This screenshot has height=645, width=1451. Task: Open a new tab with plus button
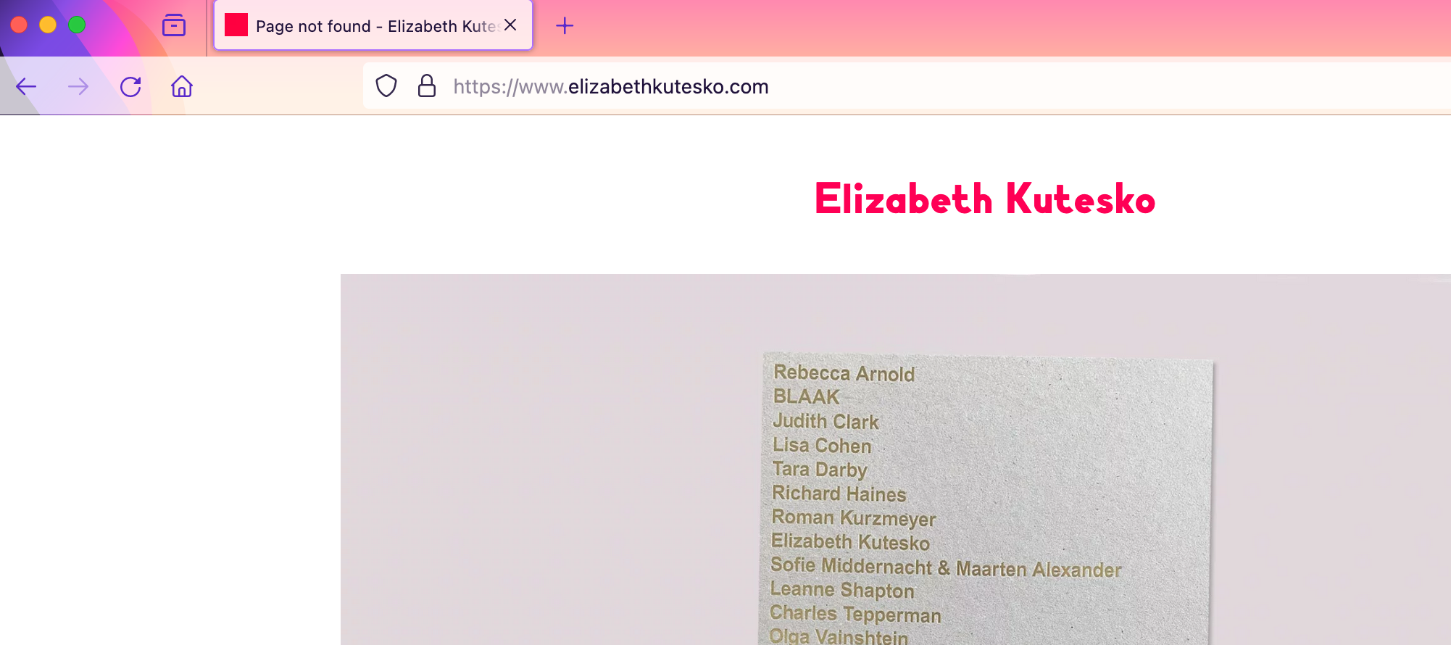click(x=565, y=26)
